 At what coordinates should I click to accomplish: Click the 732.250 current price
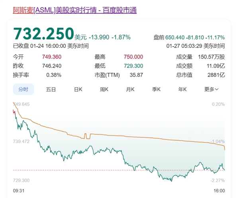(x=43, y=34)
